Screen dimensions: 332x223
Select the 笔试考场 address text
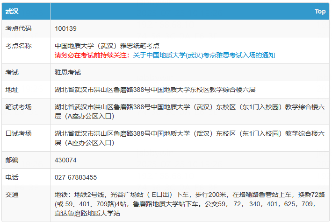pyautogui.click(x=189, y=111)
